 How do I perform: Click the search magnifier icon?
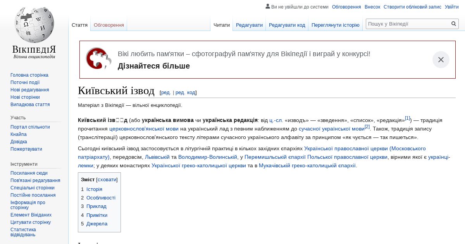(x=454, y=24)
